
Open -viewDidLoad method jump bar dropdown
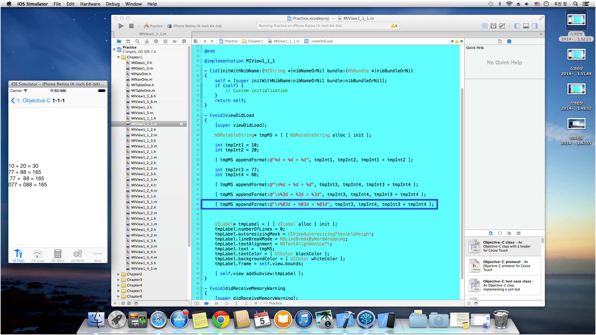319,41
